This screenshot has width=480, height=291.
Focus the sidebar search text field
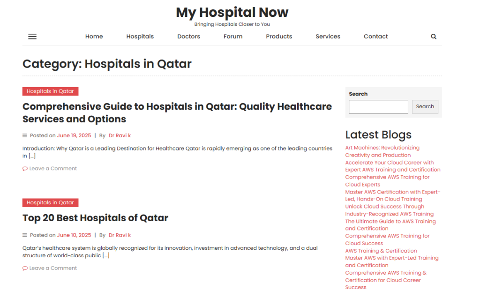378,107
